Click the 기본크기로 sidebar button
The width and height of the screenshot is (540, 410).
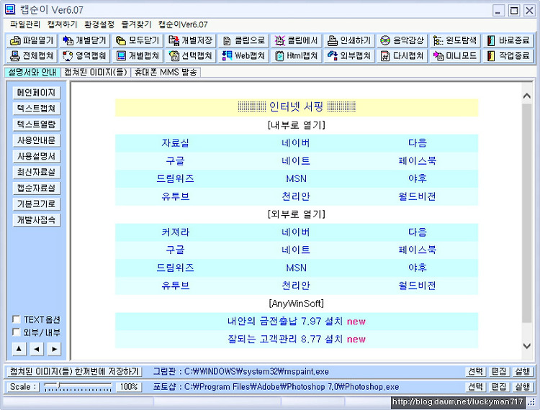[36, 204]
